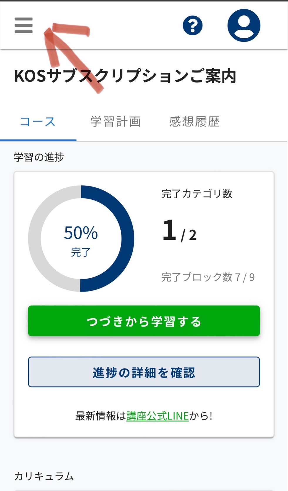The height and width of the screenshot is (491, 288).
Task: Click the dark blue completed arc of the ring
Action: 128,239
